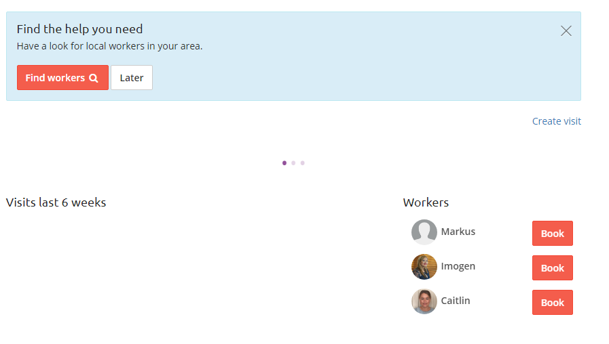Book a visit with Markus
The height and width of the screenshot is (344, 609).
click(x=552, y=233)
